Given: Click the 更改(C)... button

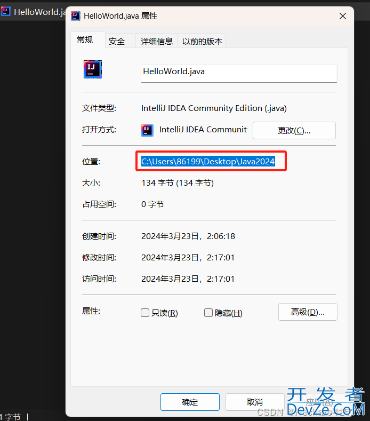Looking at the screenshot, I should (294, 131).
